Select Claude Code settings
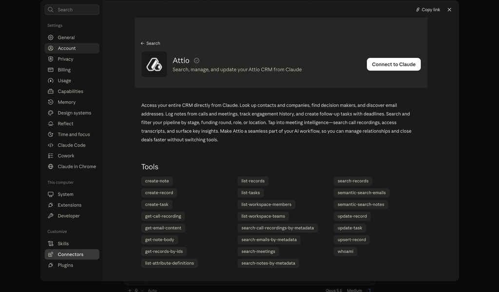Screen dimensions: 499x292 (x=72, y=145)
